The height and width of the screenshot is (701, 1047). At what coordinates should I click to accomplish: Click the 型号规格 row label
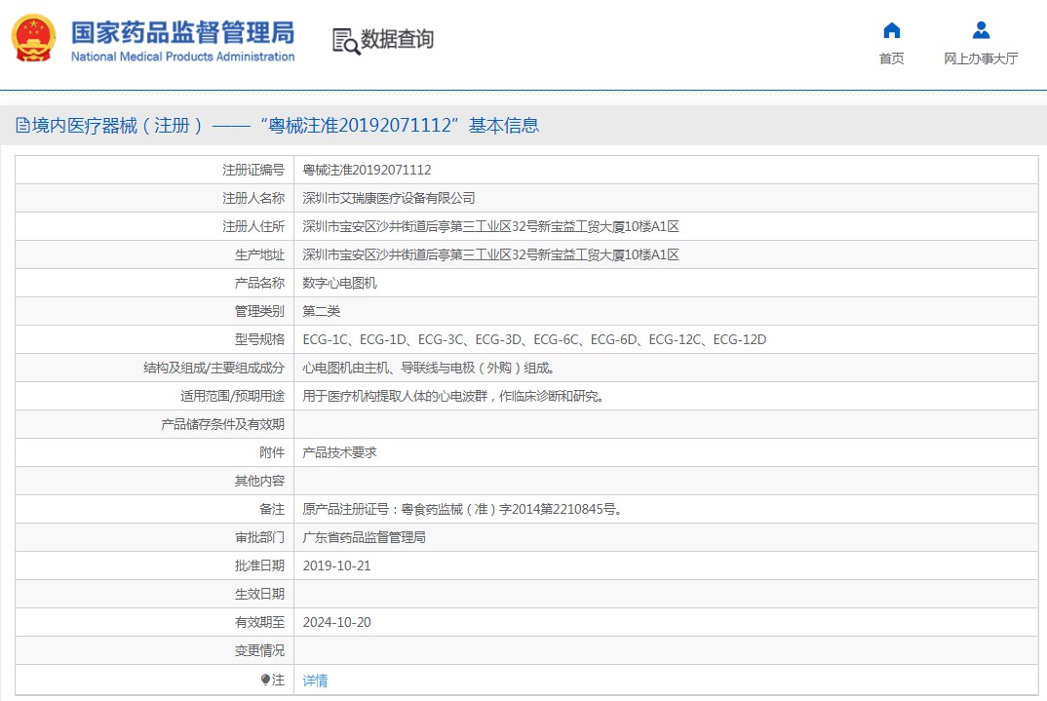click(259, 339)
